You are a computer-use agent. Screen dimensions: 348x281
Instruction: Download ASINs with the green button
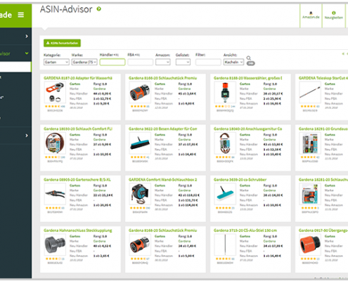62,43
